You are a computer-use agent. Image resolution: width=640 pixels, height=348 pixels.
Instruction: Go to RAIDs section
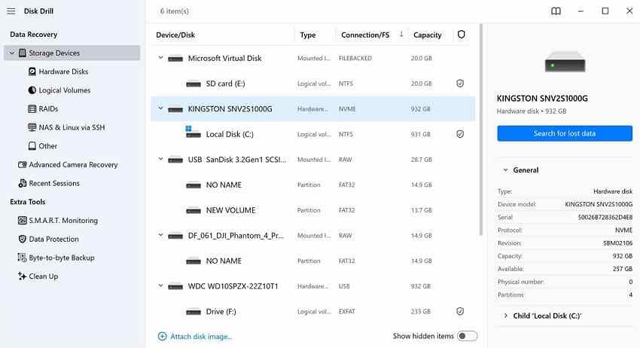pos(48,108)
